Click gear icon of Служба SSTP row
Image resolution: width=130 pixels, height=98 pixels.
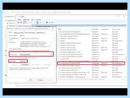[x=59, y=59]
